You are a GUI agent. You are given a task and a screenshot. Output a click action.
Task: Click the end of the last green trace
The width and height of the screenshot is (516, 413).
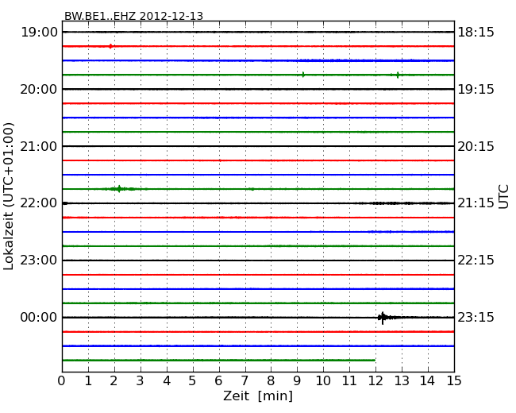tap(374, 361)
